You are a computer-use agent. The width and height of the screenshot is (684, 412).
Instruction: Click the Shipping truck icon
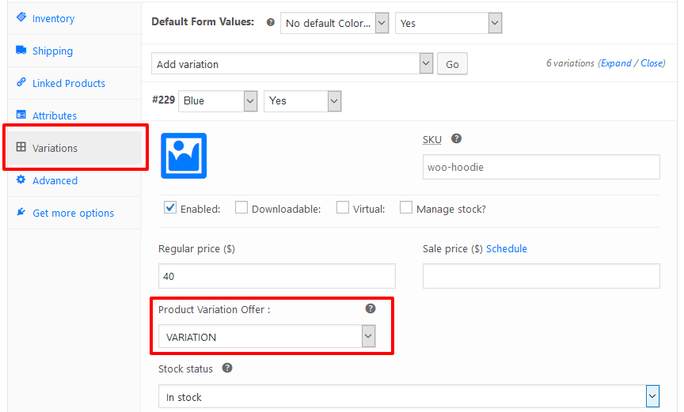tap(21, 50)
